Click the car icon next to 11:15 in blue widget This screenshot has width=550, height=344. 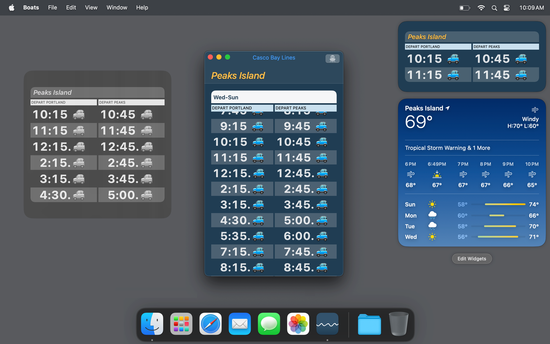click(x=453, y=75)
